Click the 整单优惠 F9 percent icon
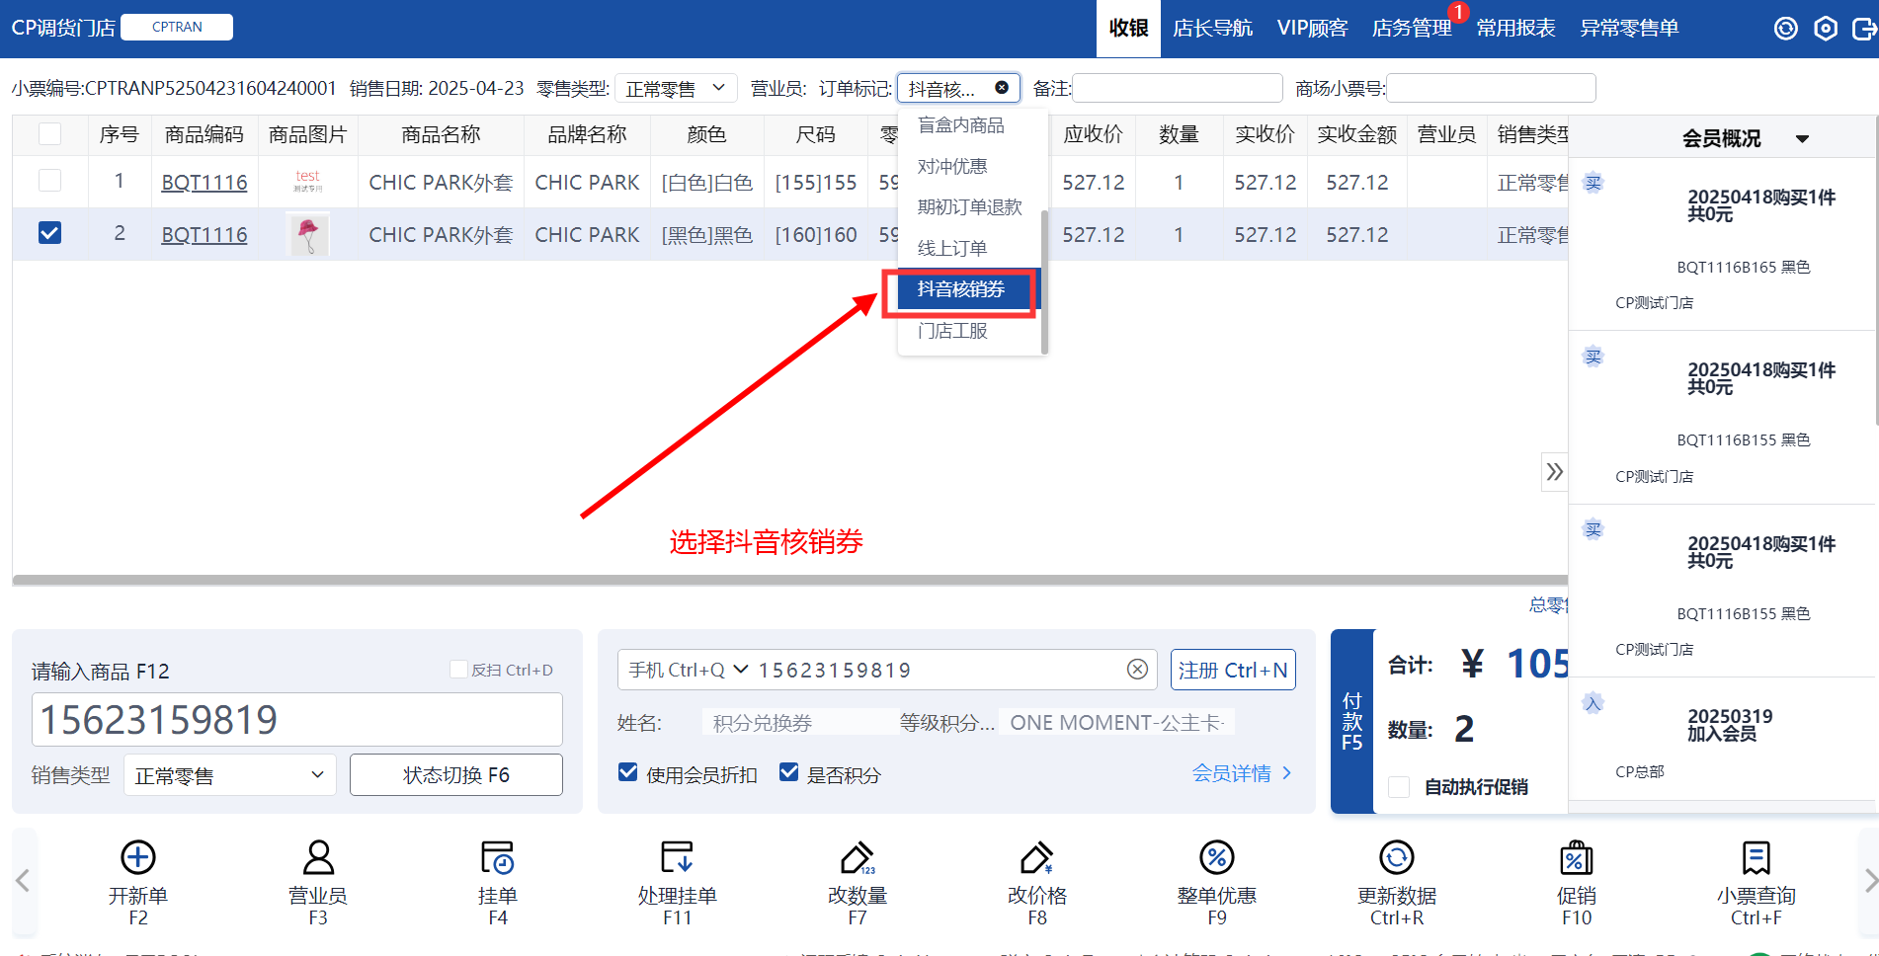This screenshot has width=1879, height=956. [x=1216, y=857]
